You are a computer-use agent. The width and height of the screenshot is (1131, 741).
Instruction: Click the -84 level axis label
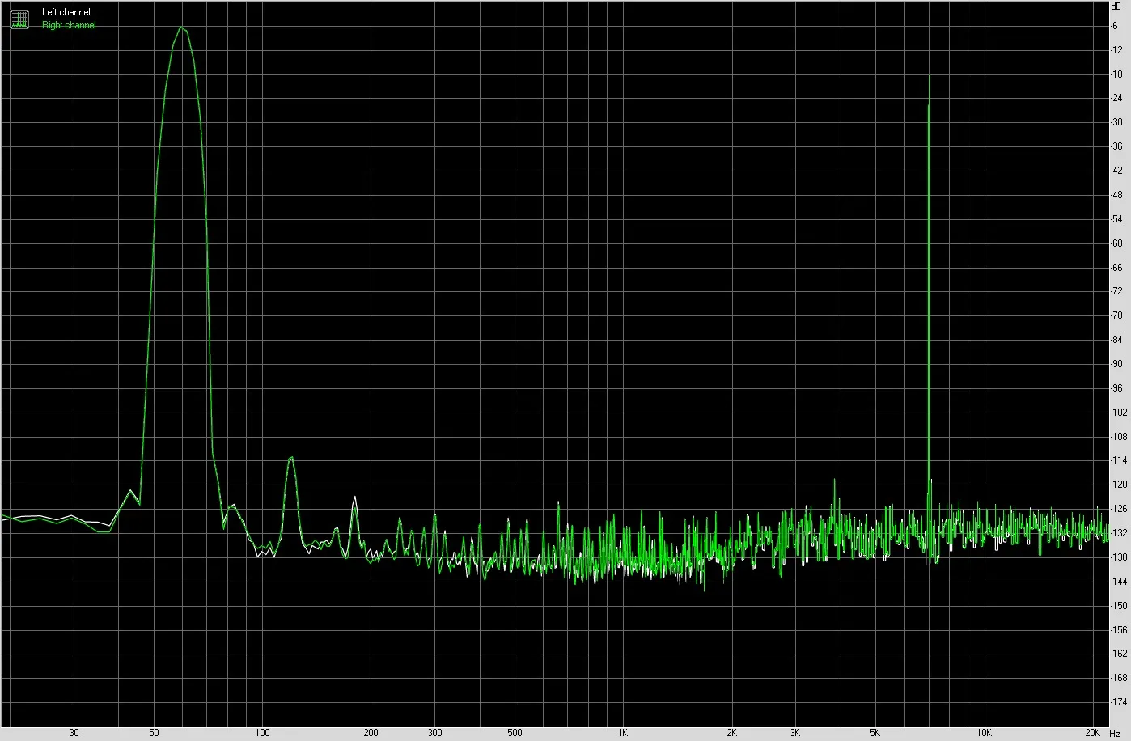(x=1116, y=340)
